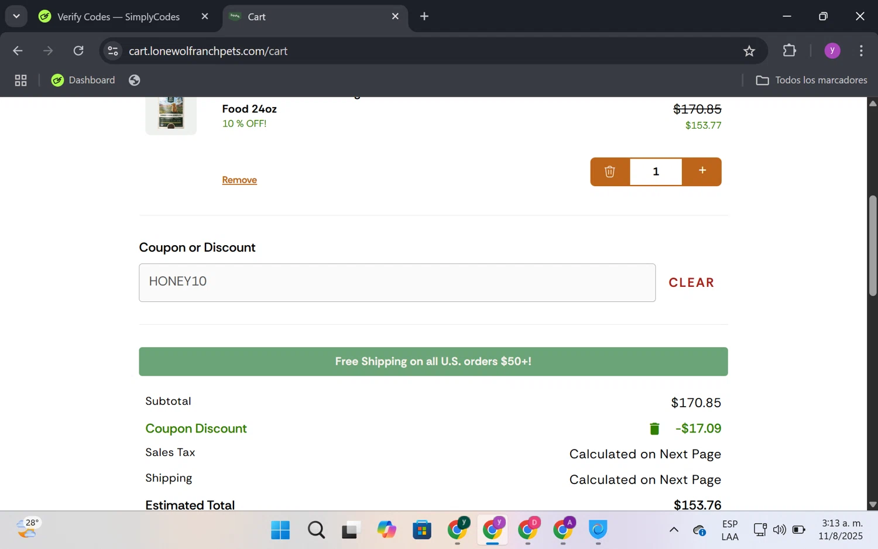This screenshot has height=549, width=878.
Task: Launch Copilot from the taskbar
Action: pos(386,530)
